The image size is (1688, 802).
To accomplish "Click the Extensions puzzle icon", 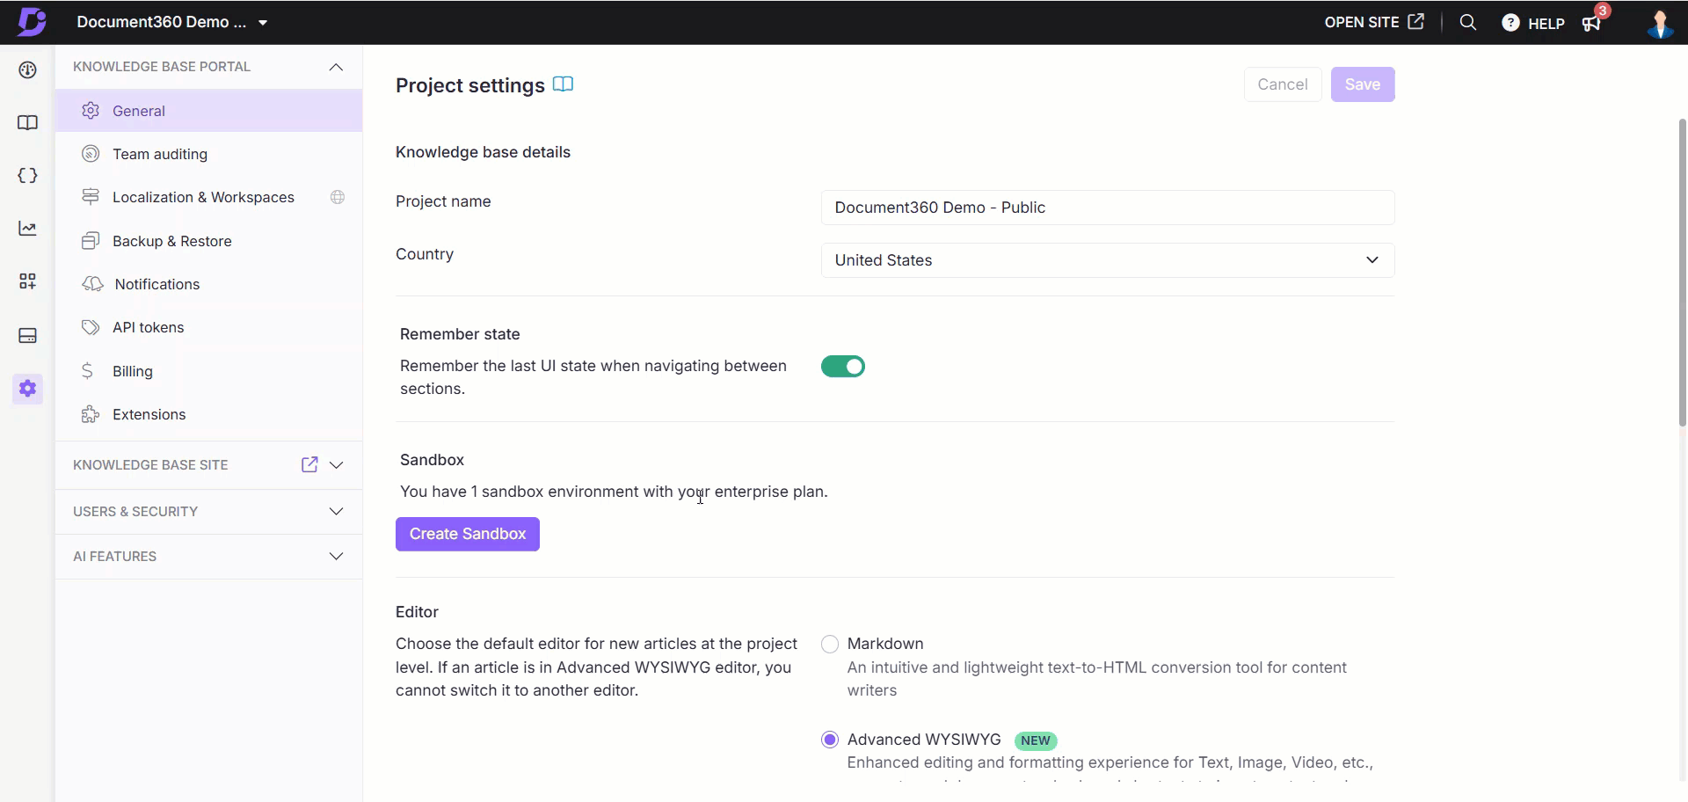I will pyautogui.click(x=91, y=414).
